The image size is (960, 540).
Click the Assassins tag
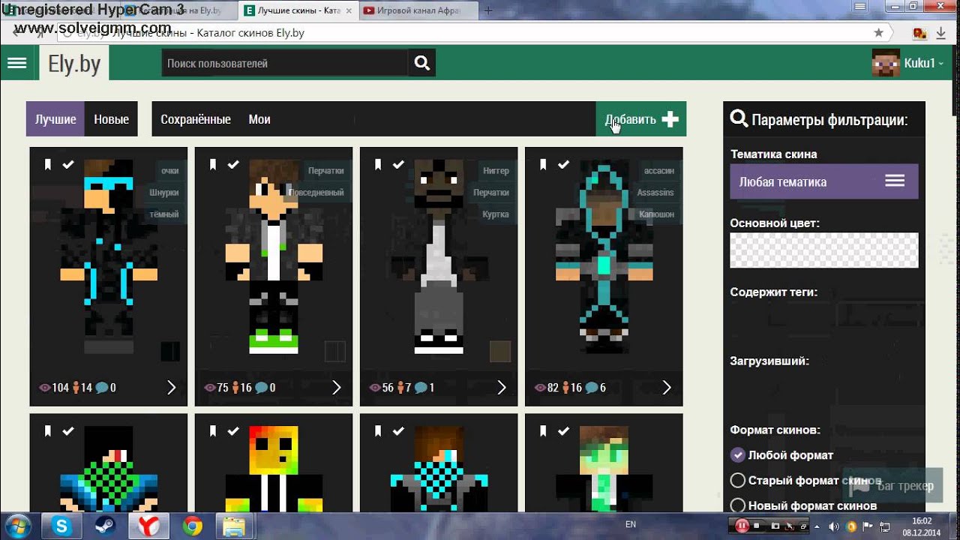tap(655, 192)
